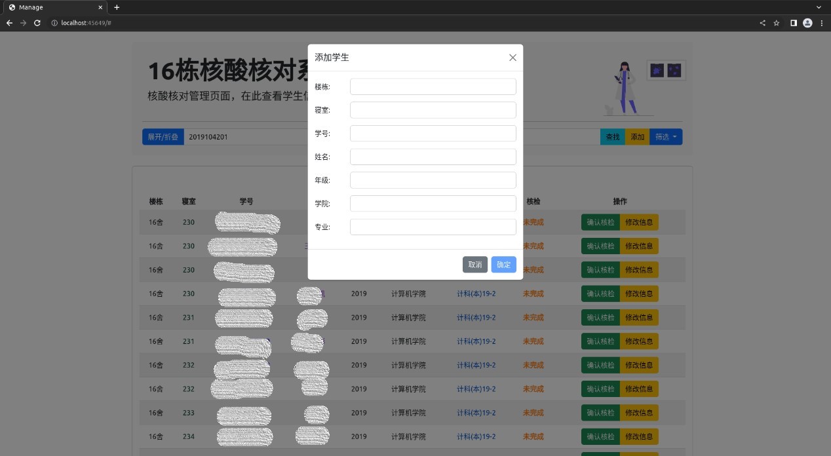Open the browser three-dot menu
This screenshot has height=456, width=831.
[822, 23]
